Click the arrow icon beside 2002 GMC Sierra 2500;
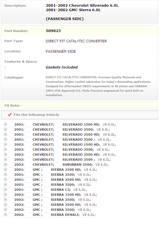The image size is (159, 230). tap(5, 199)
